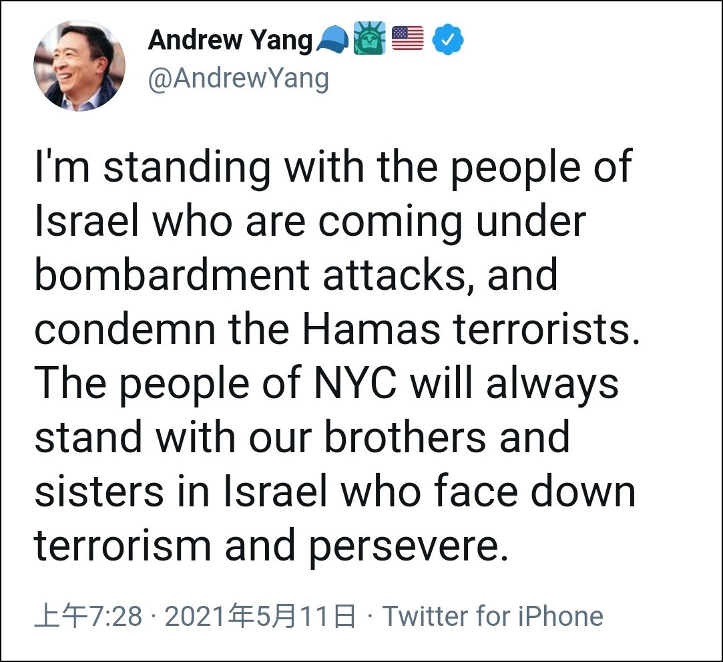The width and height of the screenshot is (723, 662).
Task: Click the @AndrewYang handle
Action: pos(238,79)
